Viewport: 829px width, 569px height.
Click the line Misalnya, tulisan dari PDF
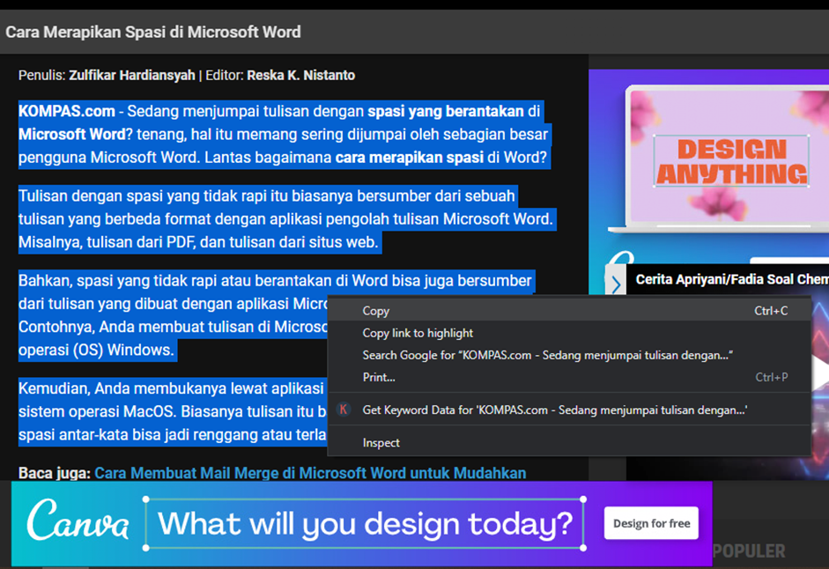point(199,242)
